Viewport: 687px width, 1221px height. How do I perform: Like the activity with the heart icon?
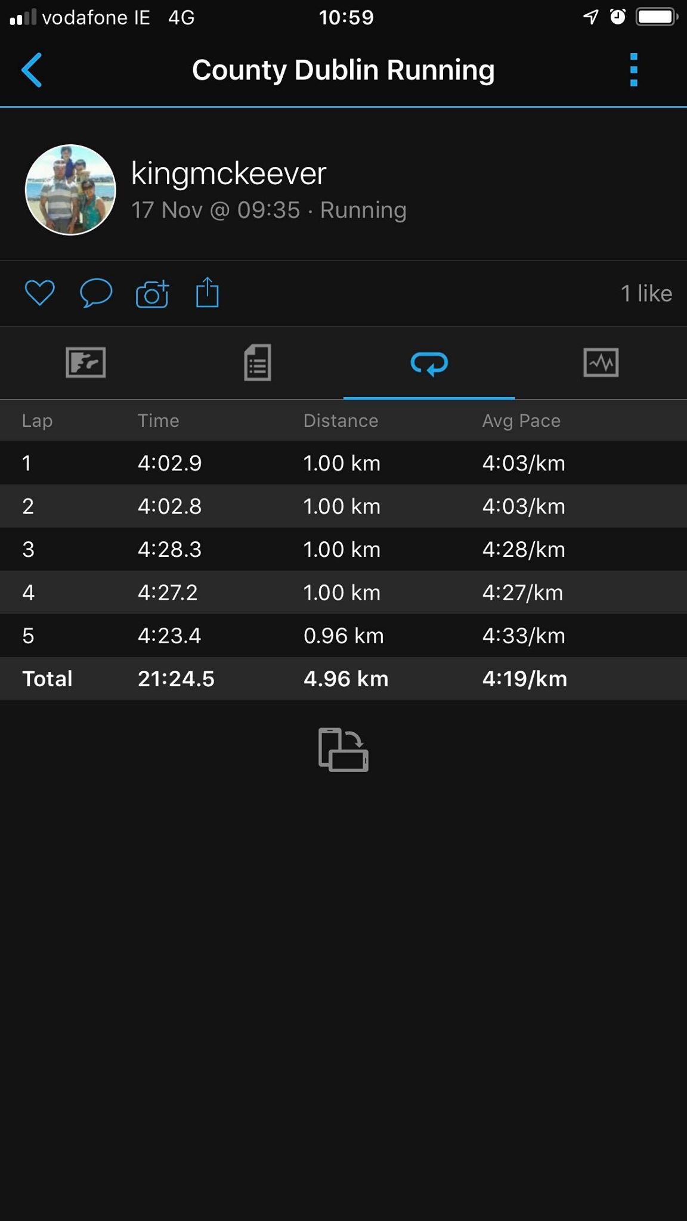(39, 293)
